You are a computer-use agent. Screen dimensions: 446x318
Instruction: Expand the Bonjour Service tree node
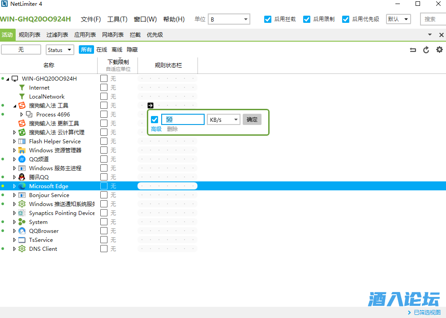point(14,195)
